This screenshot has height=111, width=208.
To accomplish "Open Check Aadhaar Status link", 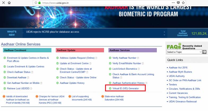I will (x=19, y=72).
